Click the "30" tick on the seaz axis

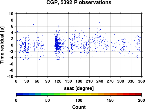[27, 81]
